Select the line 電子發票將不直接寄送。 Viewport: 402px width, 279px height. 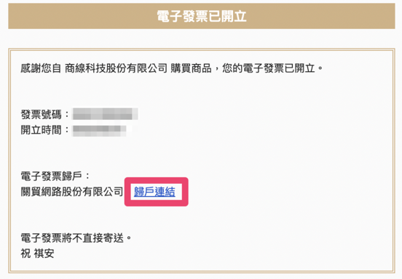(x=76, y=238)
